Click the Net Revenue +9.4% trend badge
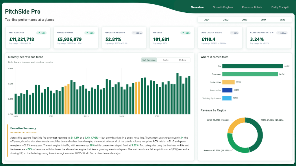 click(41, 33)
